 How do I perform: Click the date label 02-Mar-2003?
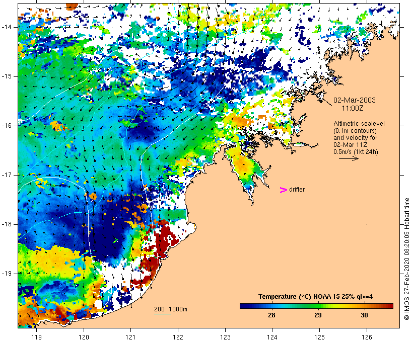355,100
